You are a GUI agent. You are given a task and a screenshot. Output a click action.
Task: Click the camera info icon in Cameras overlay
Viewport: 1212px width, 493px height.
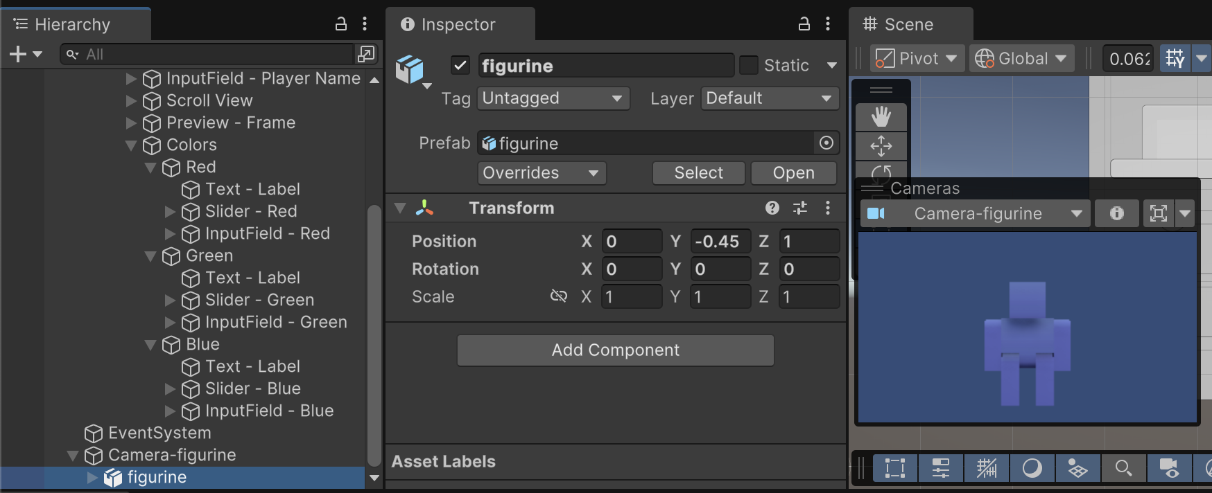pos(1116,213)
